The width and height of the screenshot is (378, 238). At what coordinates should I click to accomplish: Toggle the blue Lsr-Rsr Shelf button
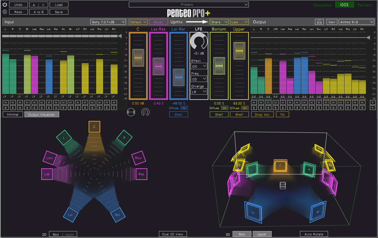pos(179,115)
